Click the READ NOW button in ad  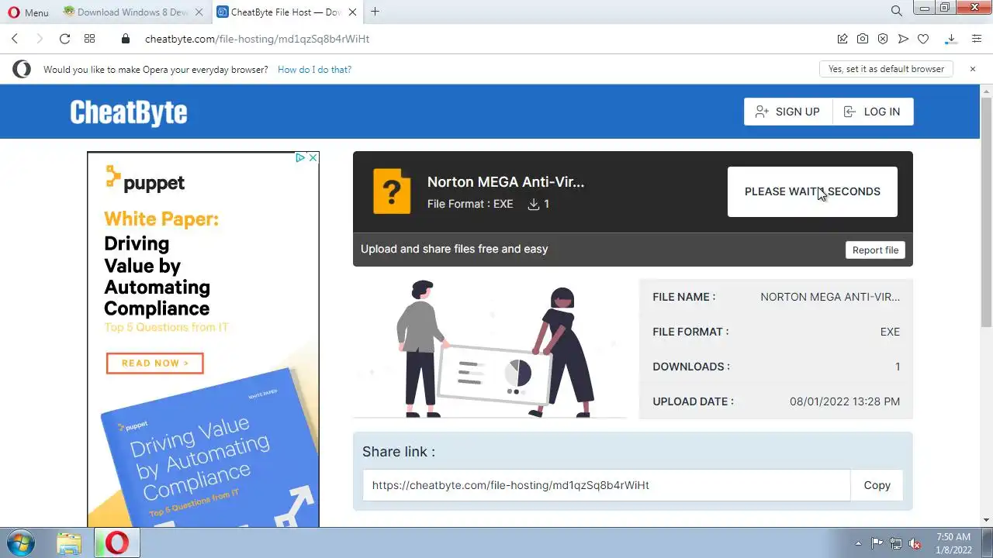pyautogui.click(x=154, y=363)
